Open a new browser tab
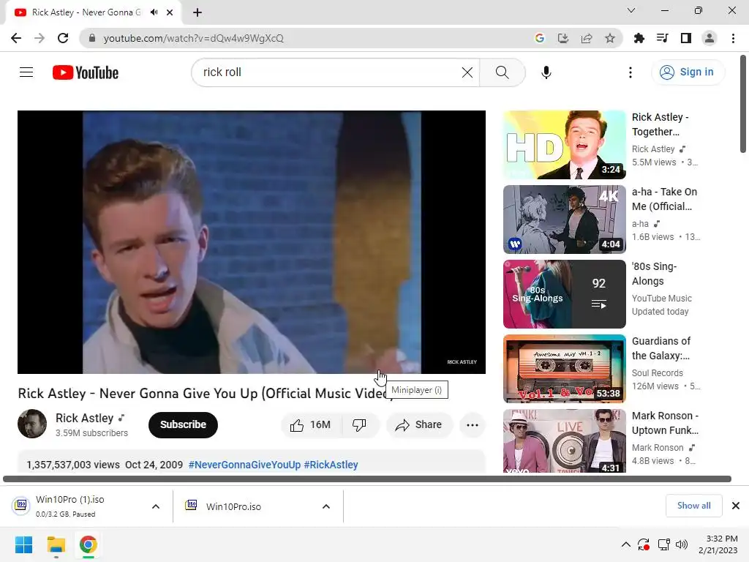Screen dimensions: 749x562 [197, 12]
